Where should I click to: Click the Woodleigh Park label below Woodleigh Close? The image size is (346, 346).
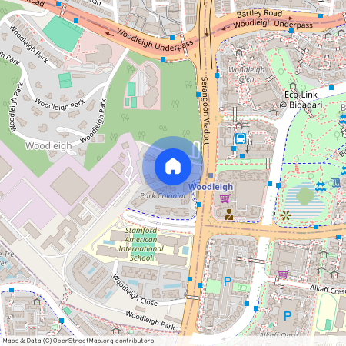[150, 321]
